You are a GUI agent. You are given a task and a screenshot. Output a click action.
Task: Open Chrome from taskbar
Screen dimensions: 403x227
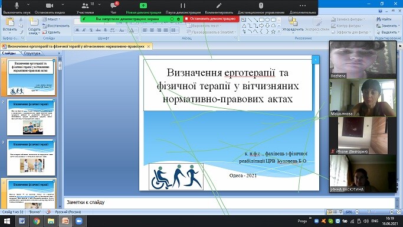click(37, 221)
